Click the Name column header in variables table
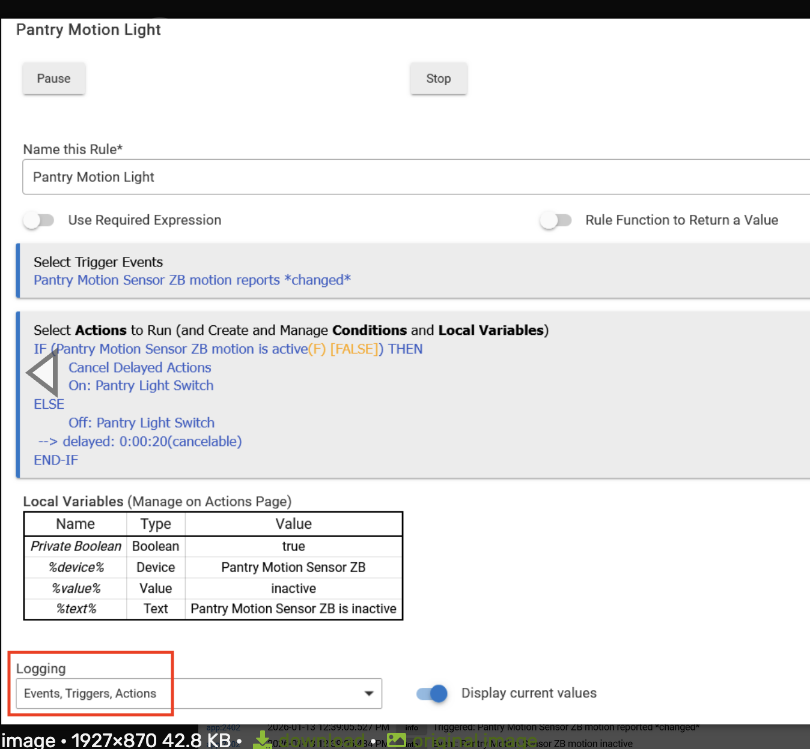 tap(76, 524)
